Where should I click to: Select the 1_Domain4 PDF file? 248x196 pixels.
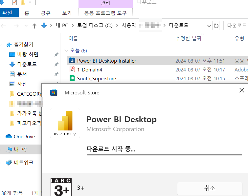coord(90,69)
